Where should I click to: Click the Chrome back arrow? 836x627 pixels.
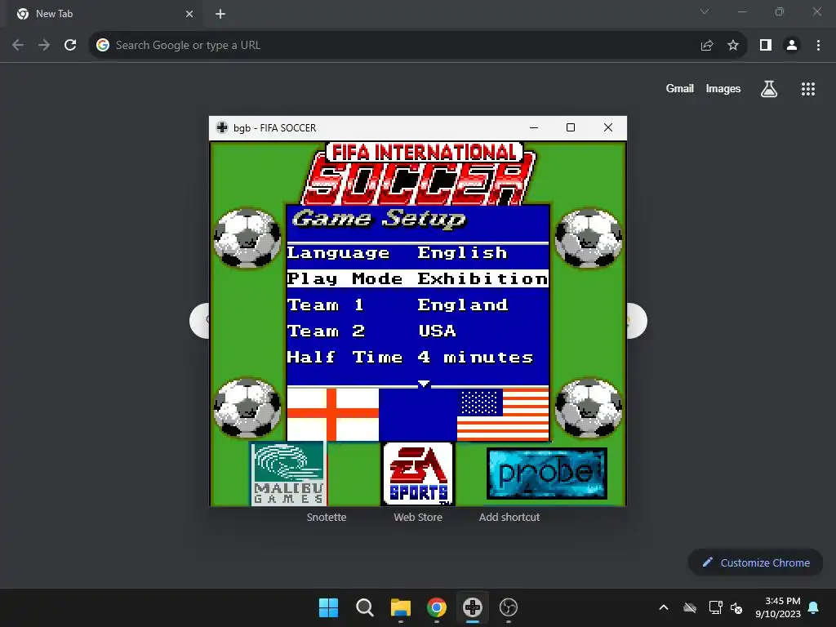point(18,46)
